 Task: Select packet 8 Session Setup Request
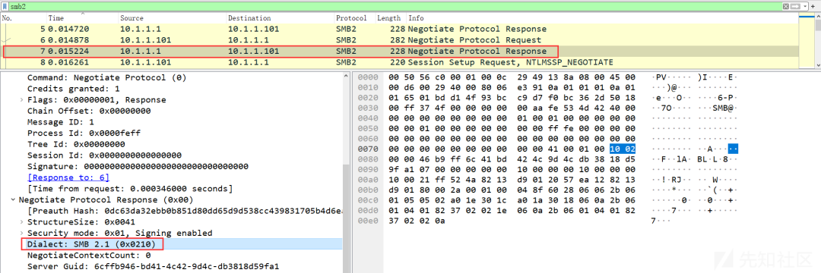(x=400, y=62)
